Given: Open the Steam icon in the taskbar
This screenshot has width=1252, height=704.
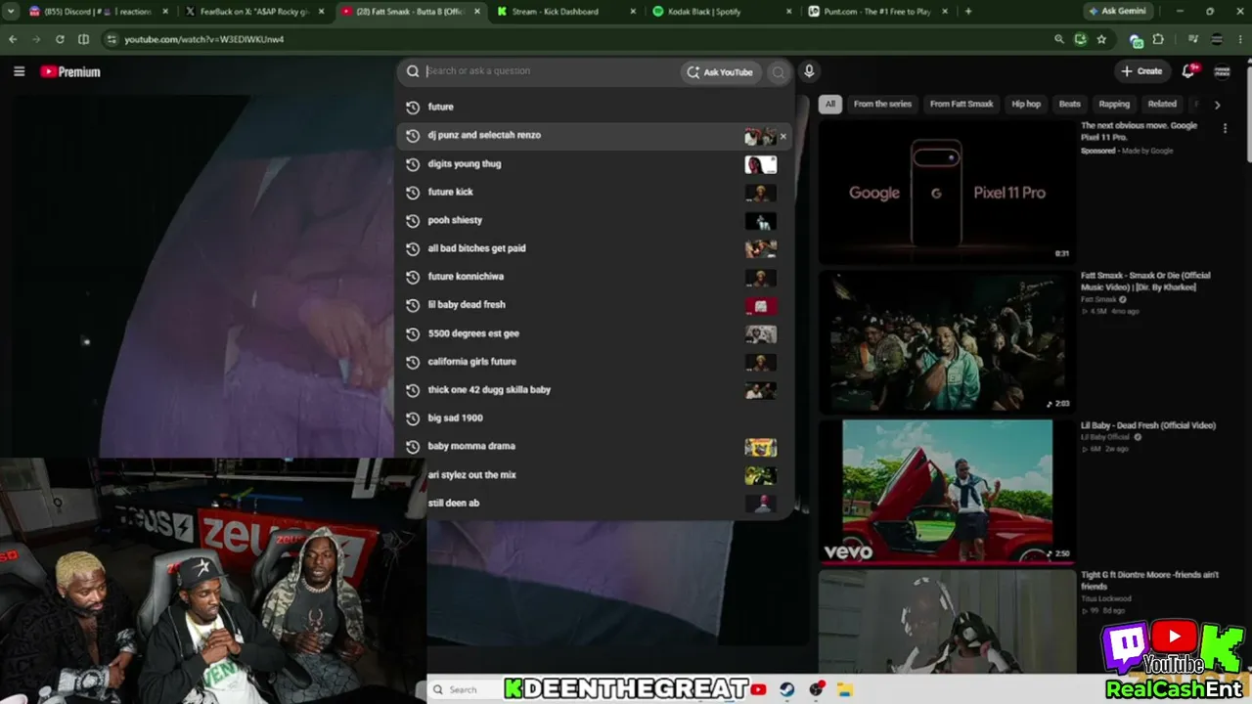Looking at the screenshot, I should tap(787, 689).
